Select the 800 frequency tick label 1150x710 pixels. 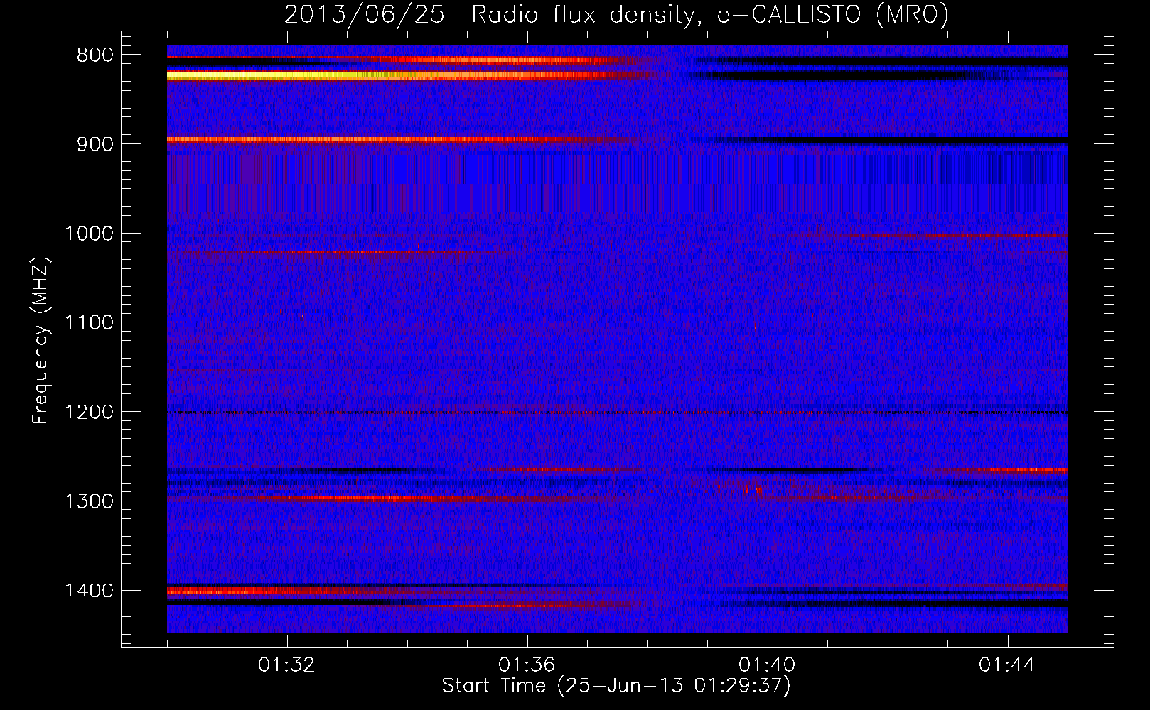pos(95,55)
